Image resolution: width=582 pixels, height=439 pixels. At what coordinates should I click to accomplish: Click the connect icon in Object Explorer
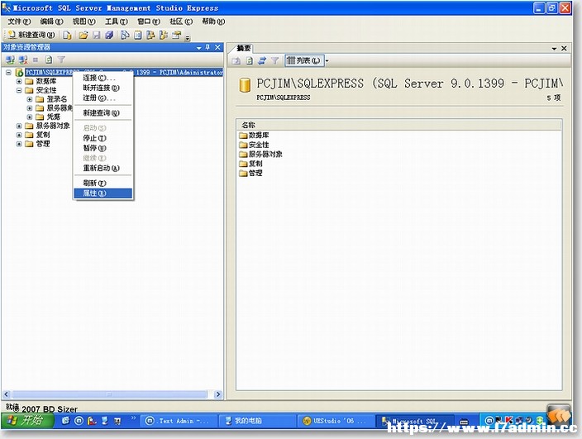pos(11,60)
